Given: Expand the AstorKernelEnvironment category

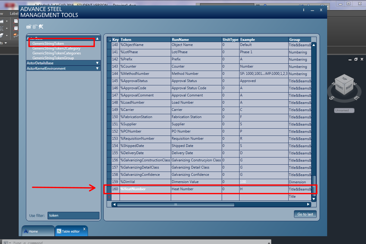Looking at the screenshot, I should coord(97,68).
